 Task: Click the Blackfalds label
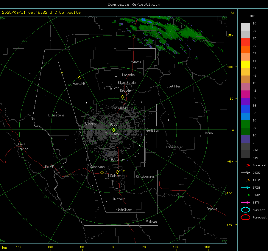coord(127,83)
